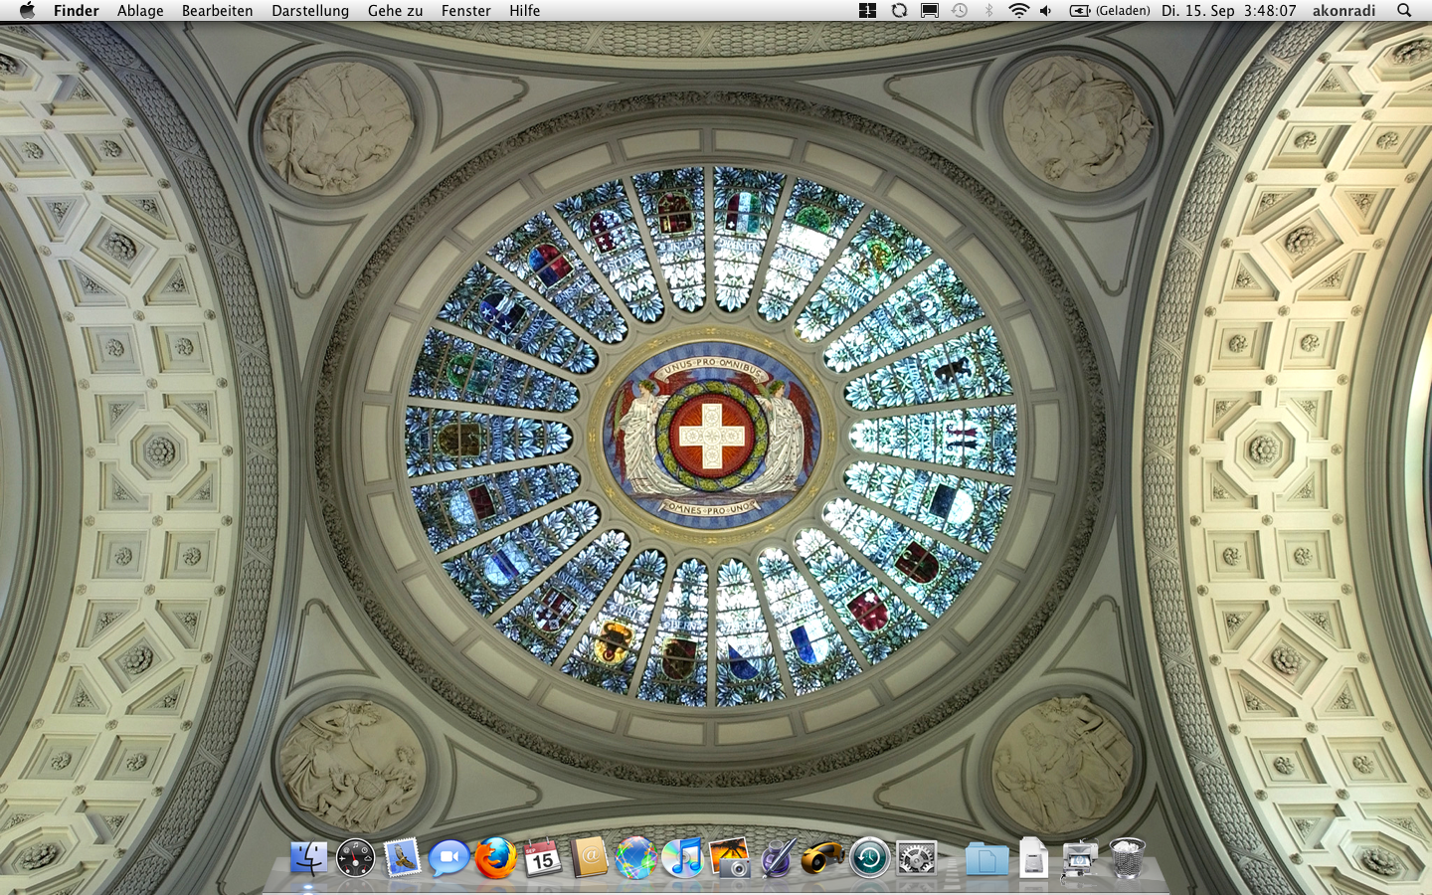
Task: Click the akonradi user name menu
Action: [1343, 10]
